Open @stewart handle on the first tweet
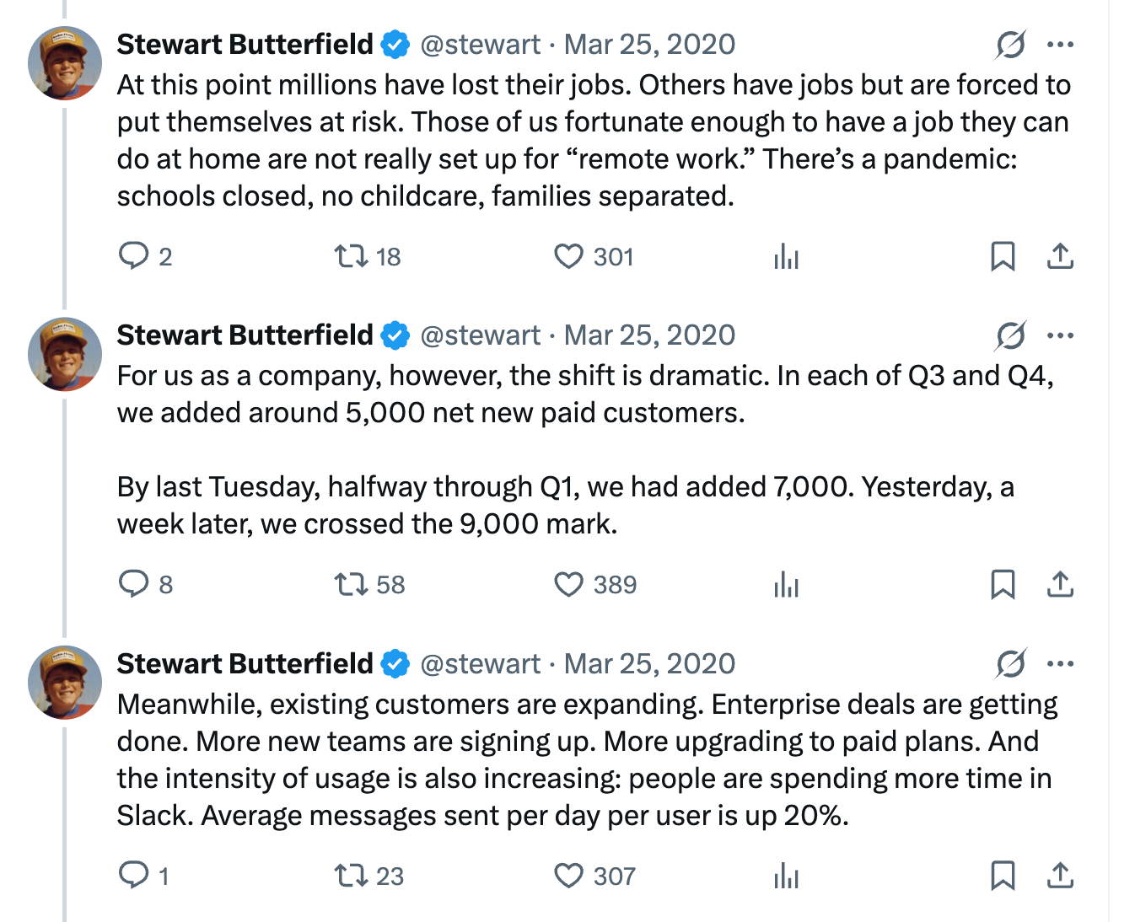Viewport: 1135px width, 922px height. 480,45
